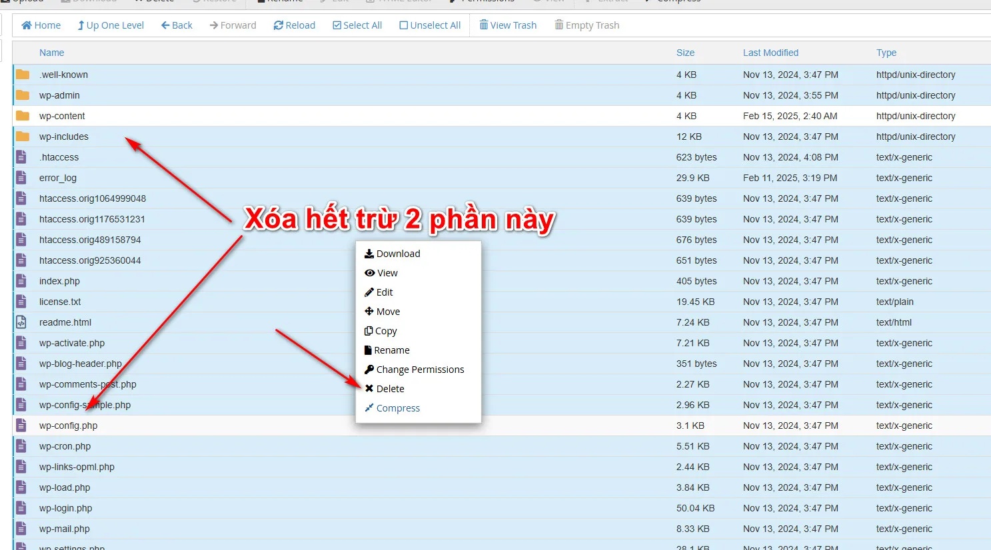Click the Home icon in the toolbar

point(27,25)
